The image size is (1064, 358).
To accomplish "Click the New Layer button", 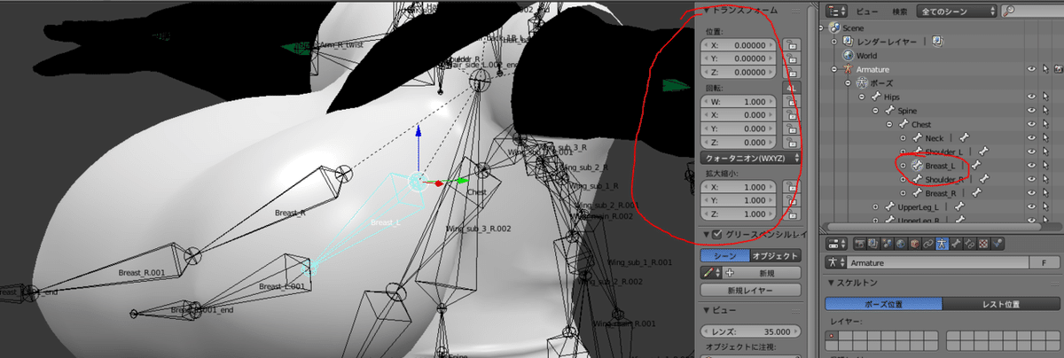I will 751,291.
